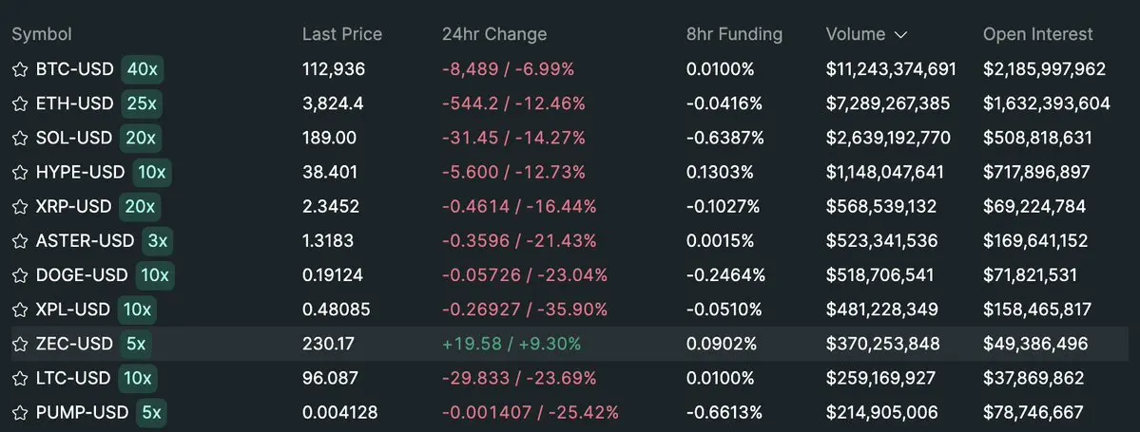
Task: Star the ETH-USD market
Action: pos(20,103)
